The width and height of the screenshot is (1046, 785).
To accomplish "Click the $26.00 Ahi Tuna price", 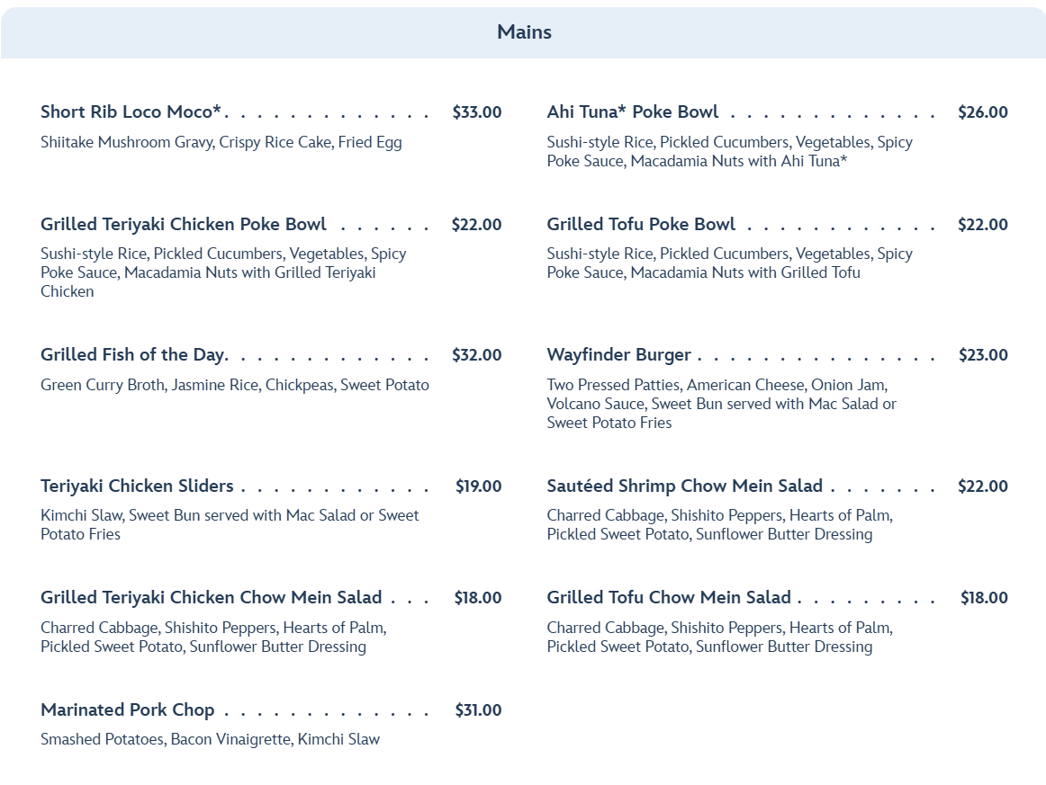I will pyautogui.click(x=982, y=112).
